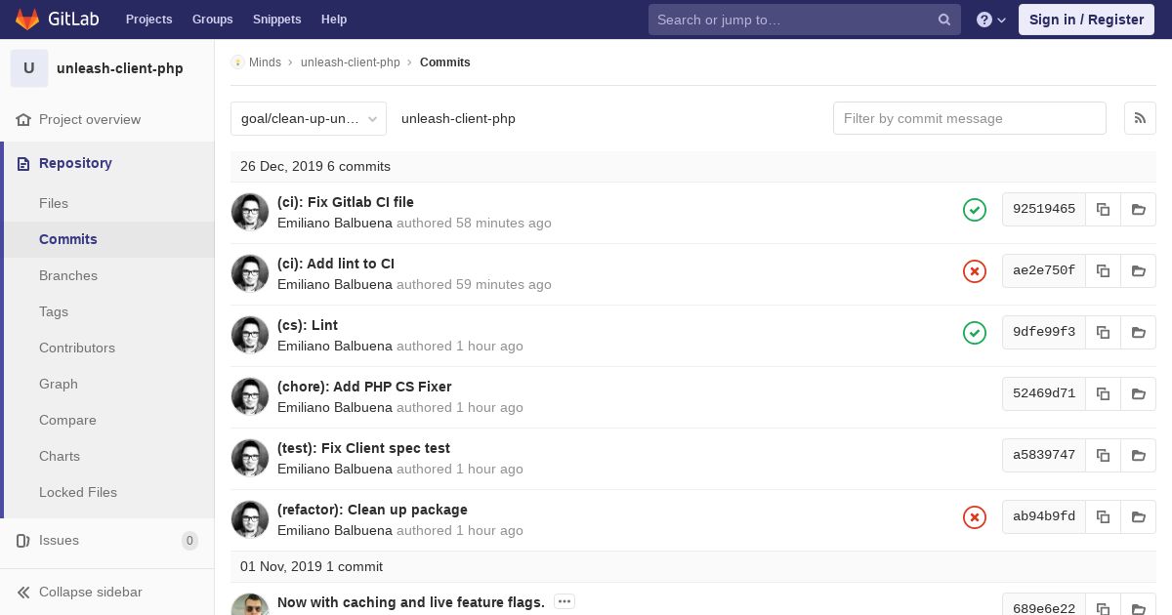The height and width of the screenshot is (615, 1172).
Task: Click unleash-client-php path link beside branch dropdown
Action: (458, 118)
